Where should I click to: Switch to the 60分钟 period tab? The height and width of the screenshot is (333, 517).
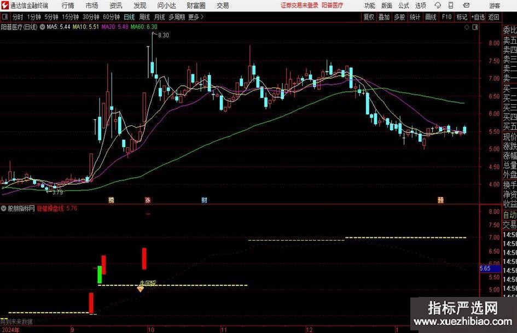(x=111, y=17)
